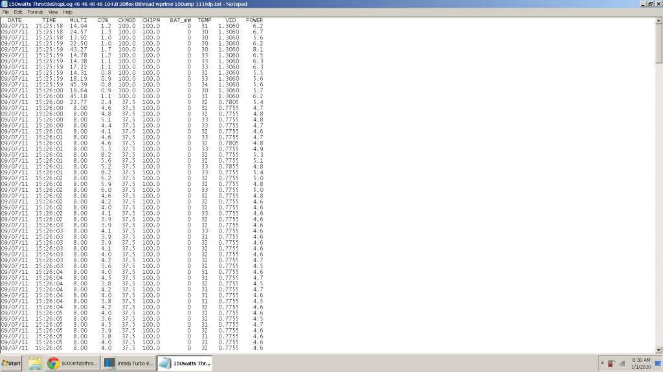Open the Format menu

pyautogui.click(x=35, y=12)
